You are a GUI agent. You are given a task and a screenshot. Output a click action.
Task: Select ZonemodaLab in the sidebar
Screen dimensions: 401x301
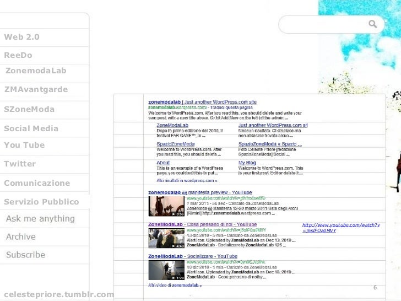pos(36,71)
